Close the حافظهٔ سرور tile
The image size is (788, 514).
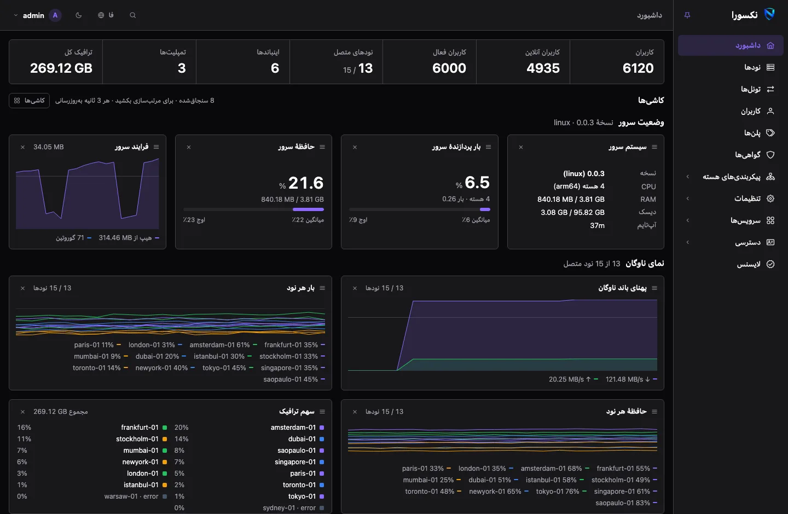point(189,147)
